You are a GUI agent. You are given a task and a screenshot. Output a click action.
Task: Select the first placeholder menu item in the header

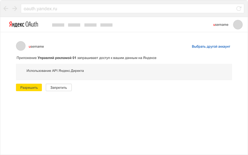pyautogui.click(x=58, y=25)
